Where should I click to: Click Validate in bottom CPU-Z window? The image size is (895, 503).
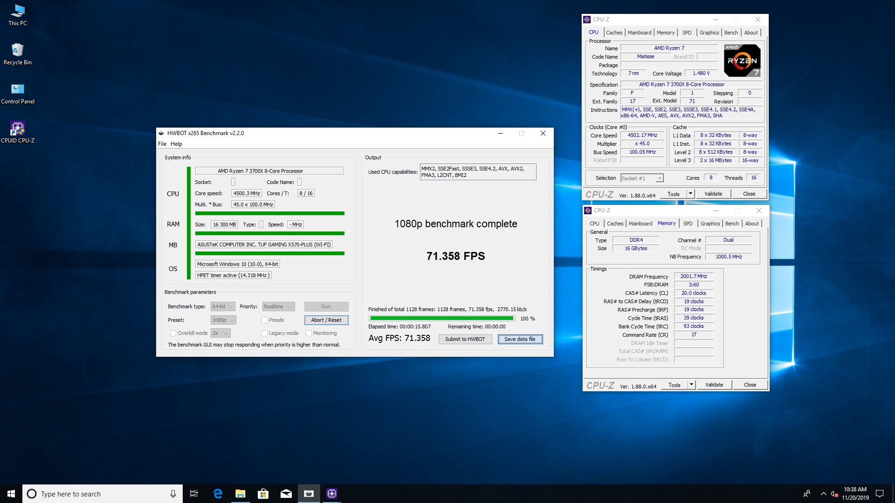(714, 385)
